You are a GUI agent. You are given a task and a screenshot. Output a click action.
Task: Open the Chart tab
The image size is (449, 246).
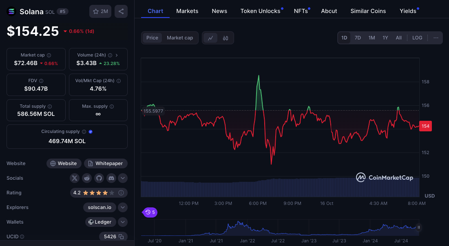point(155,11)
